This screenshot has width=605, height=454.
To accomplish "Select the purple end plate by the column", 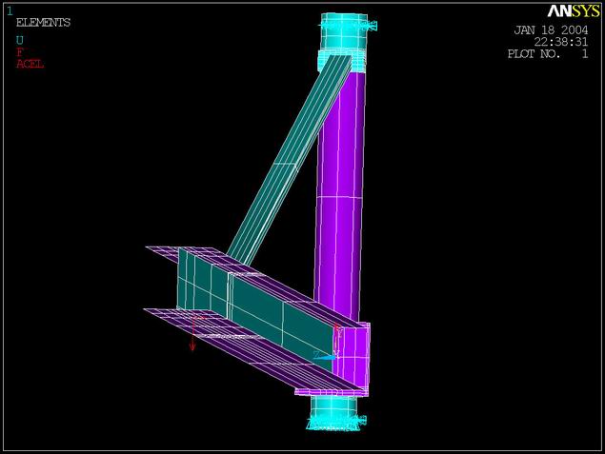I will (x=352, y=357).
